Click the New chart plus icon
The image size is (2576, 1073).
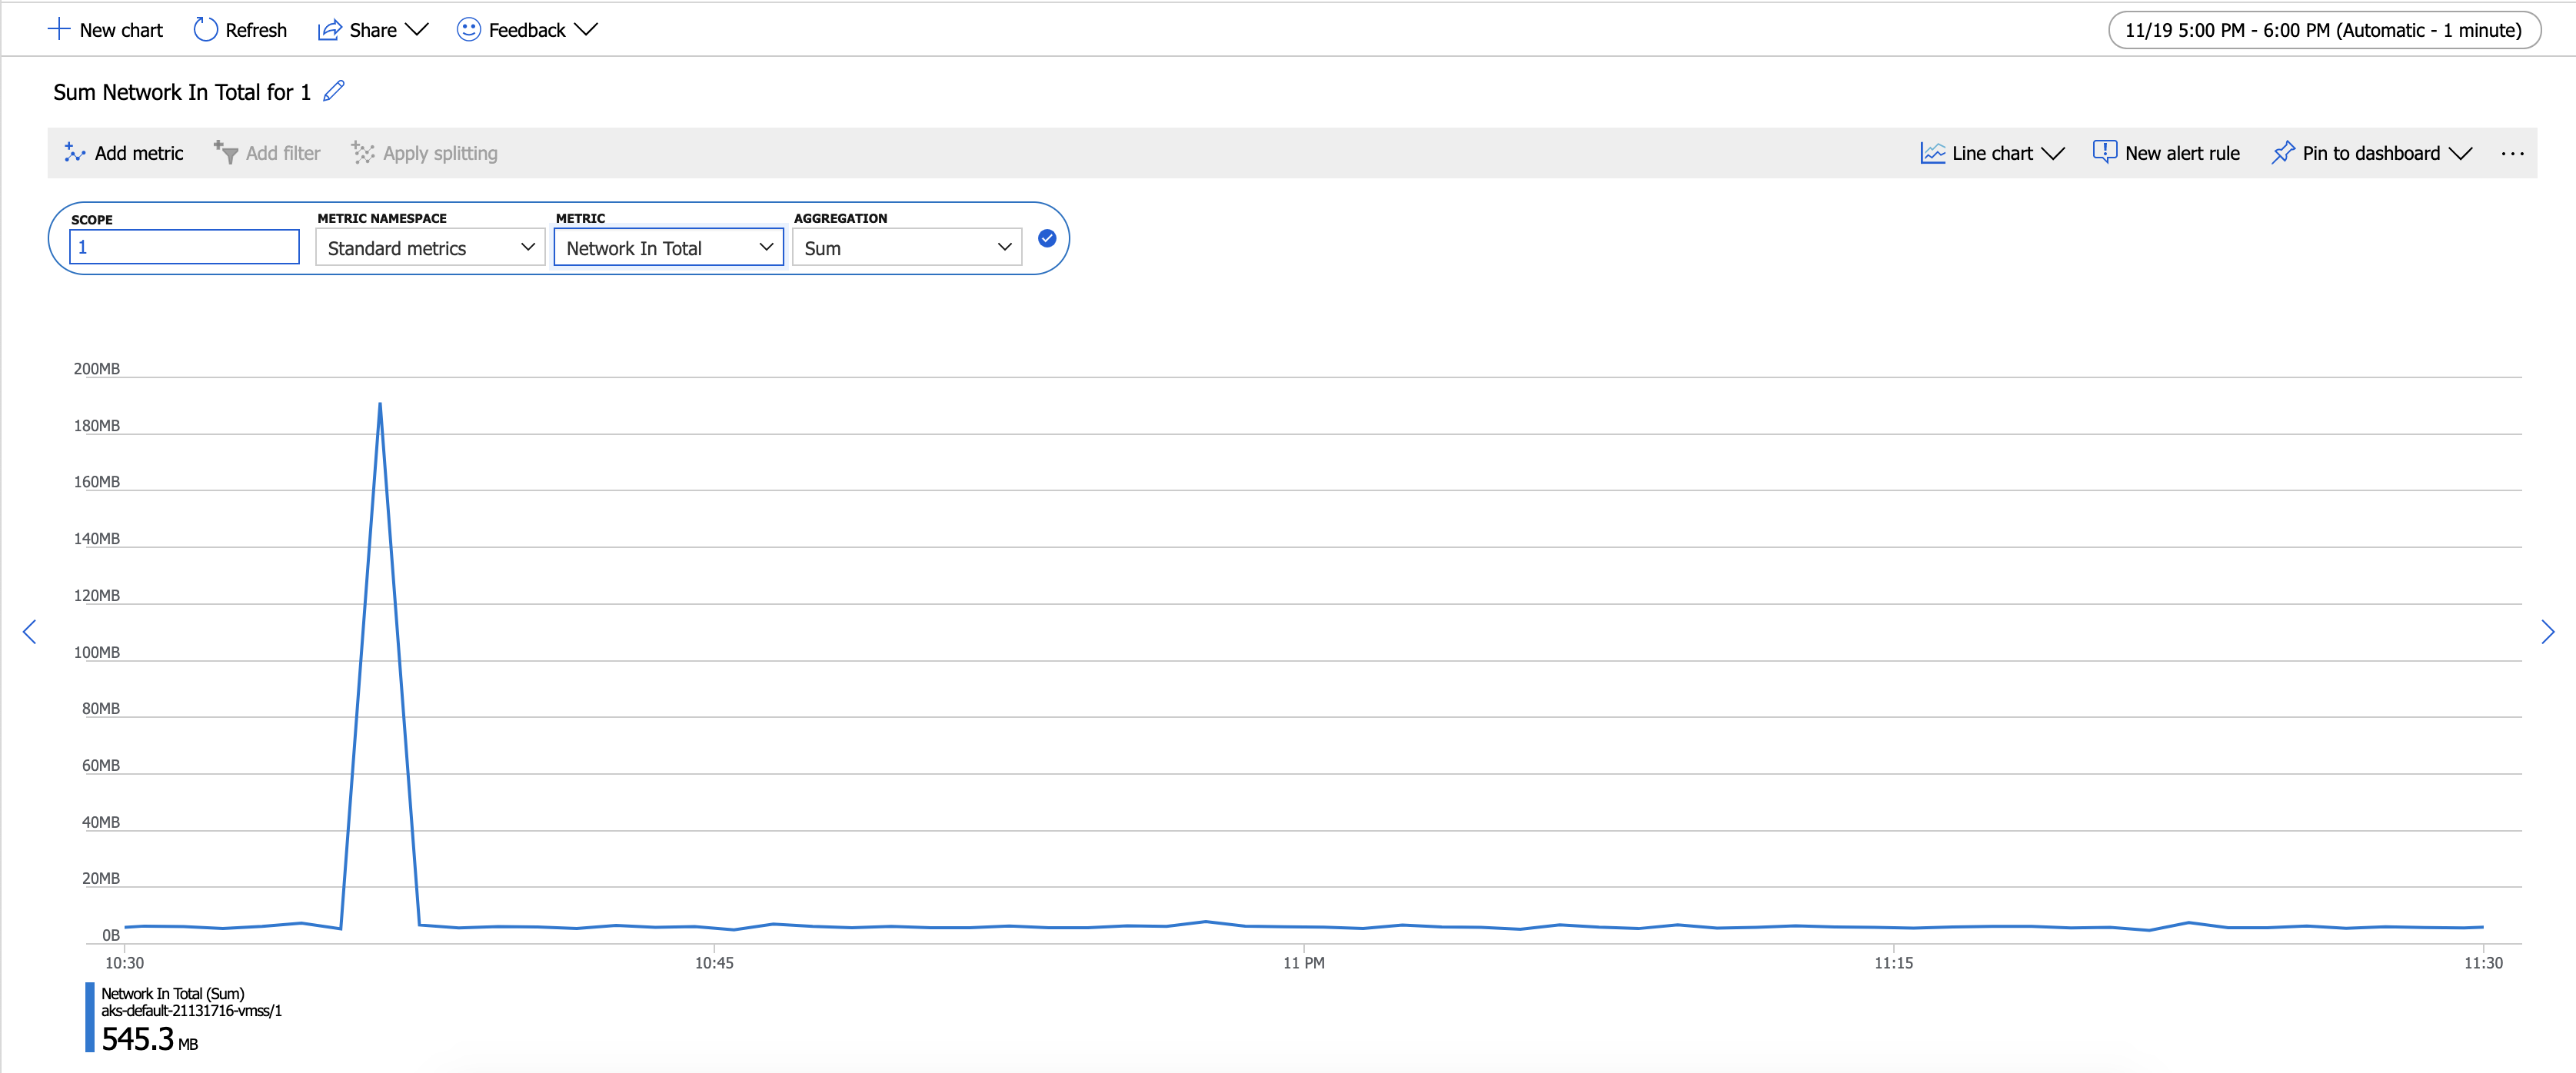coord(59,29)
